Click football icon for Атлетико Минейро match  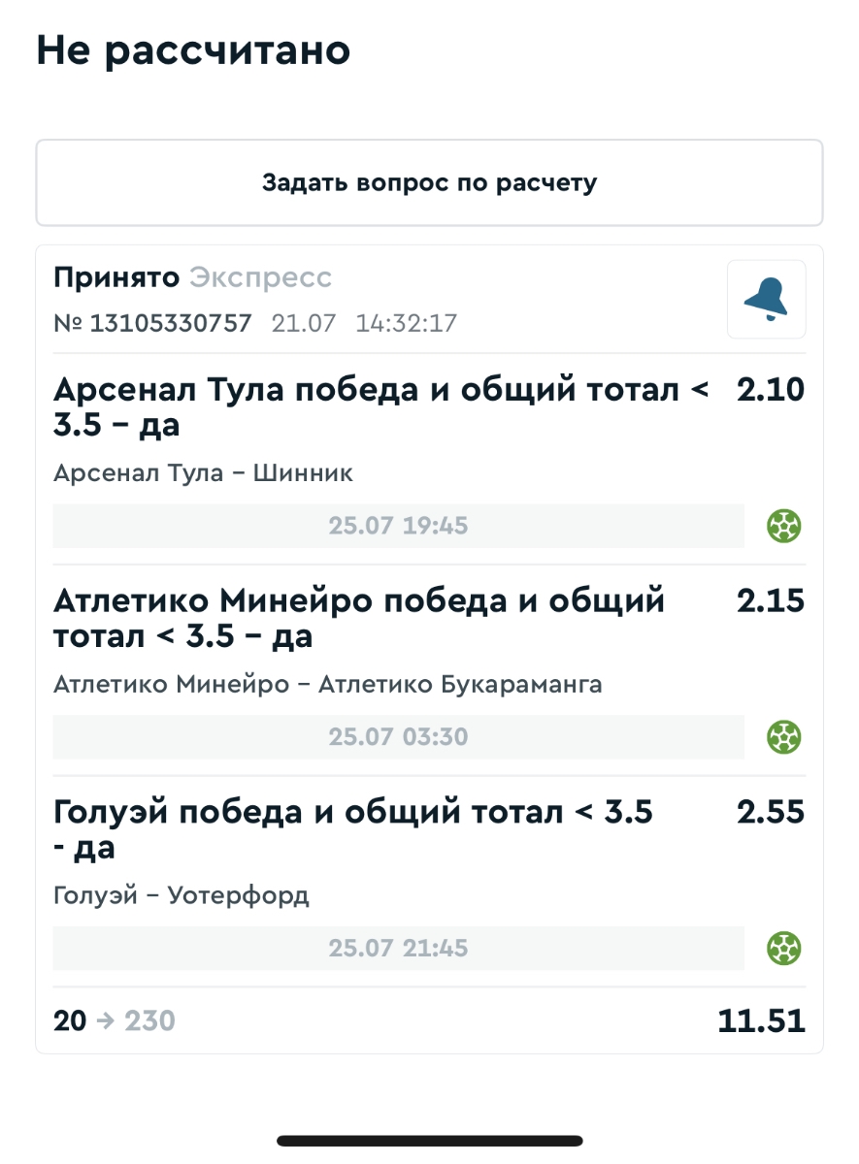[784, 737]
